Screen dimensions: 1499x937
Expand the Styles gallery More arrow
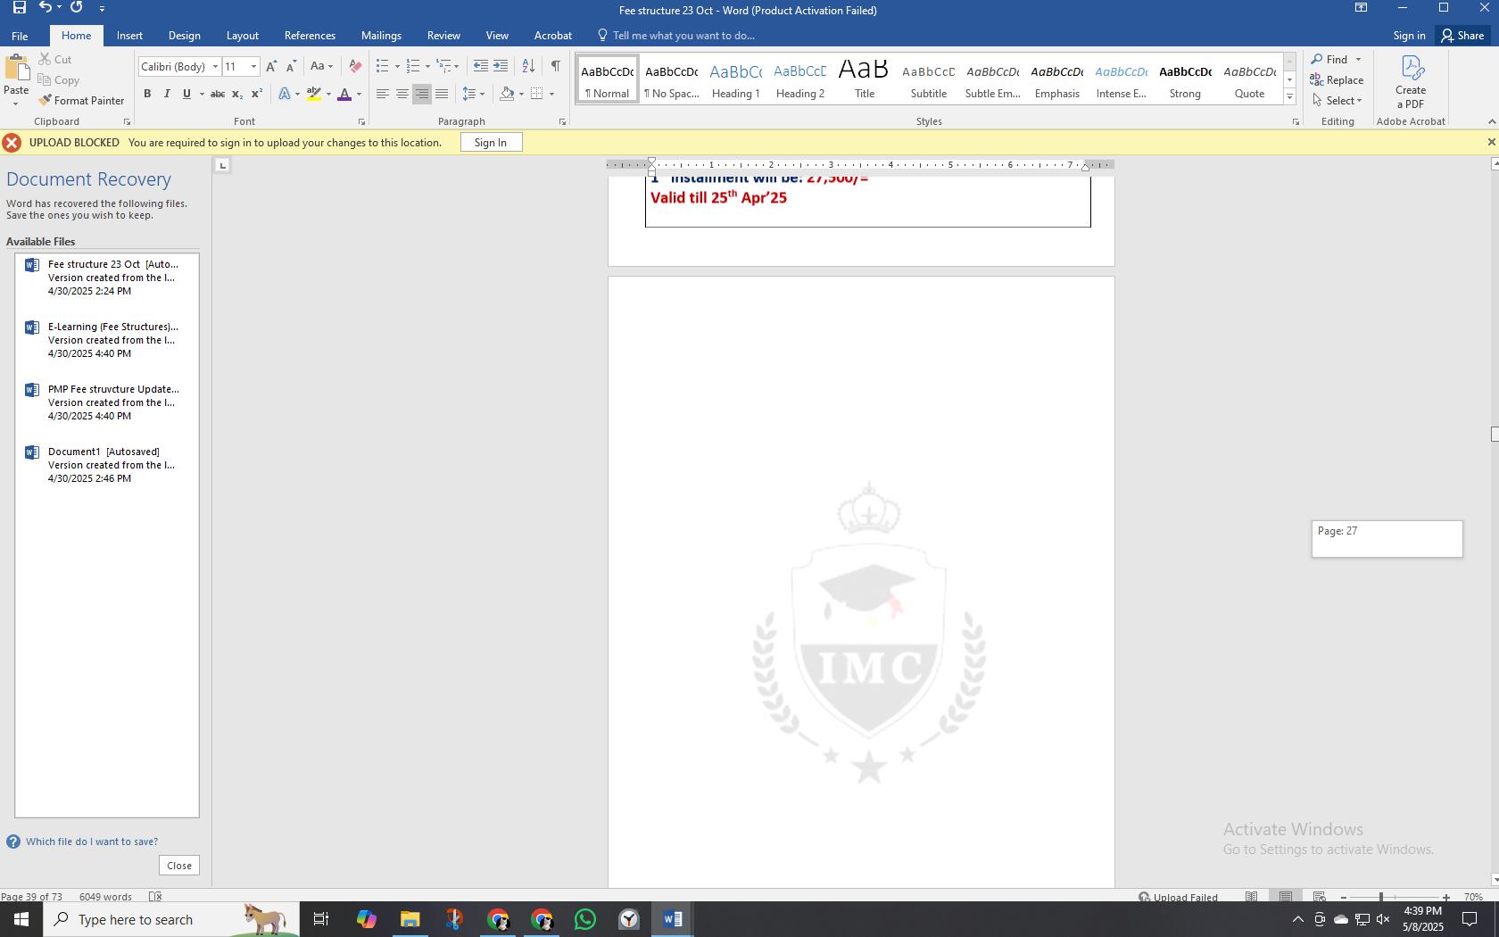[x=1289, y=96]
